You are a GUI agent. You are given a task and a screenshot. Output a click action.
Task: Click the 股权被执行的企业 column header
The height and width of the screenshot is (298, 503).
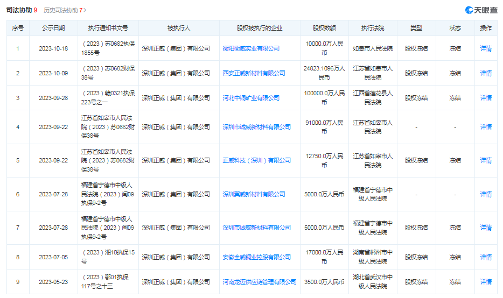260,28
